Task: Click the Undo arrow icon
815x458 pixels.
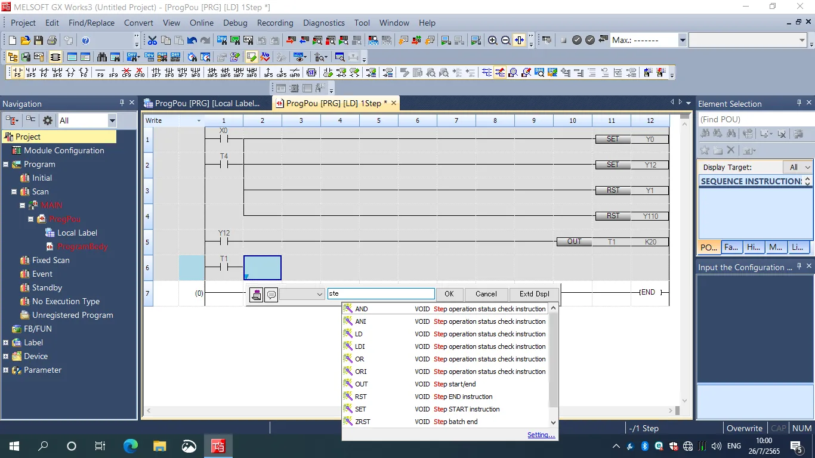Action: [192, 40]
